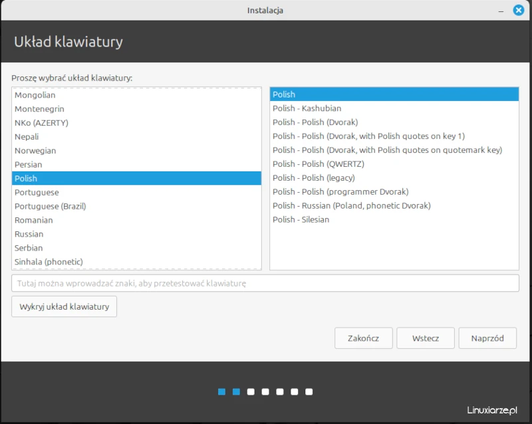Minimize the Instalacja window

point(501,11)
